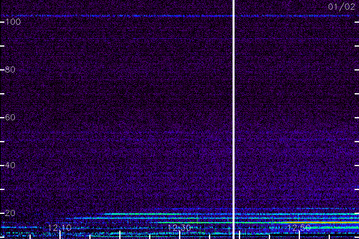Click the 80 frequency axis label
This screenshot has height=239, width=359.
click(10, 70)
